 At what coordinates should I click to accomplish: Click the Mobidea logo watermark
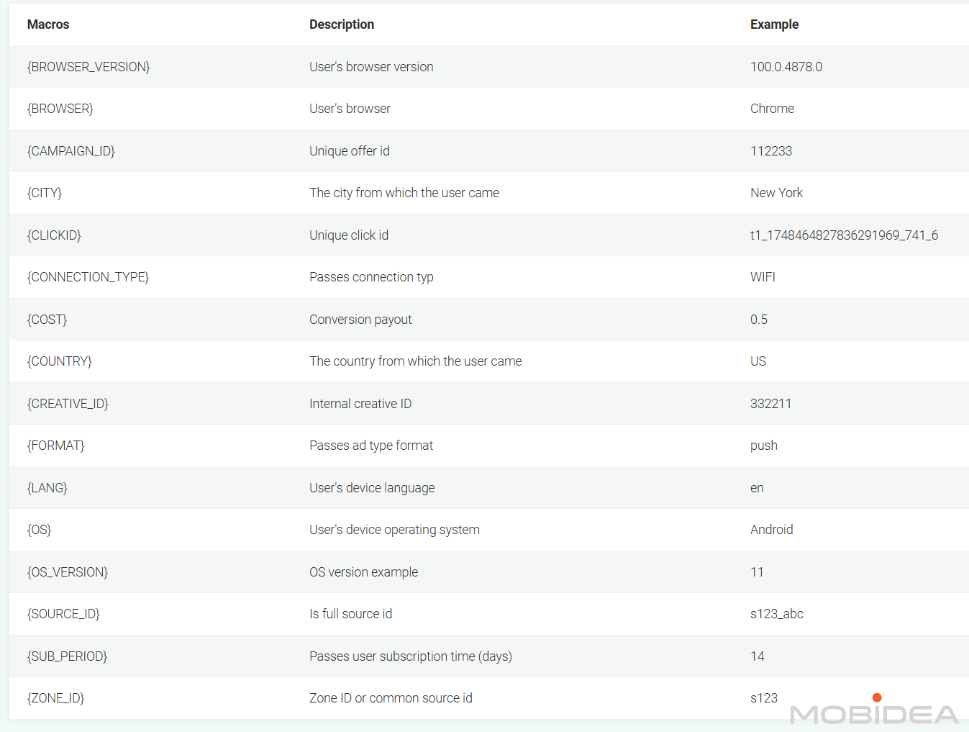tap(874, 710)
